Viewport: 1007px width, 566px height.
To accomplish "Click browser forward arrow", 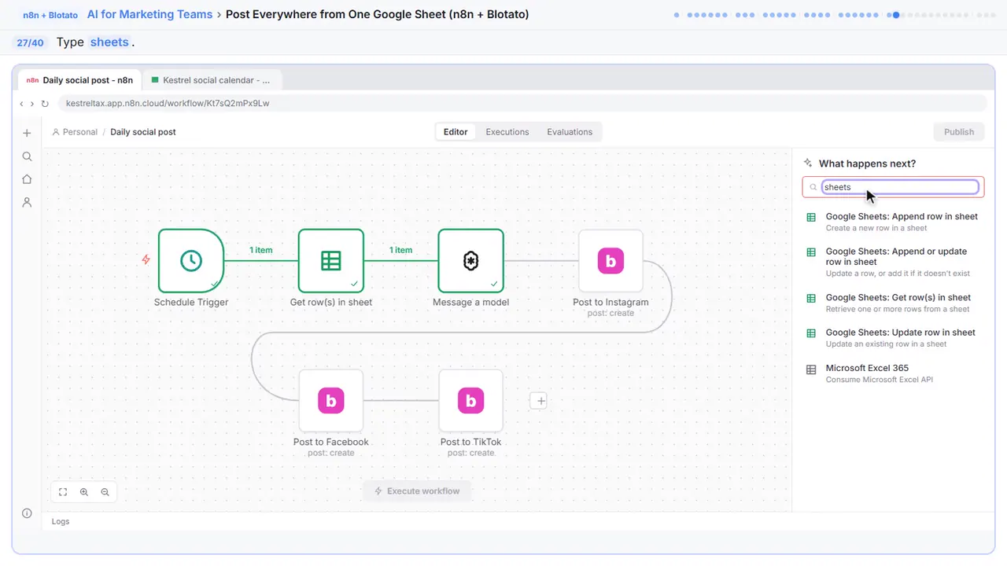I will tap(32, 103).
